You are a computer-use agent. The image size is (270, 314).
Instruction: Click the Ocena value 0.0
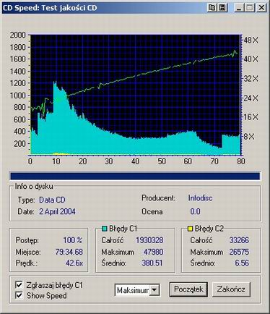click(x=195, y=211)
